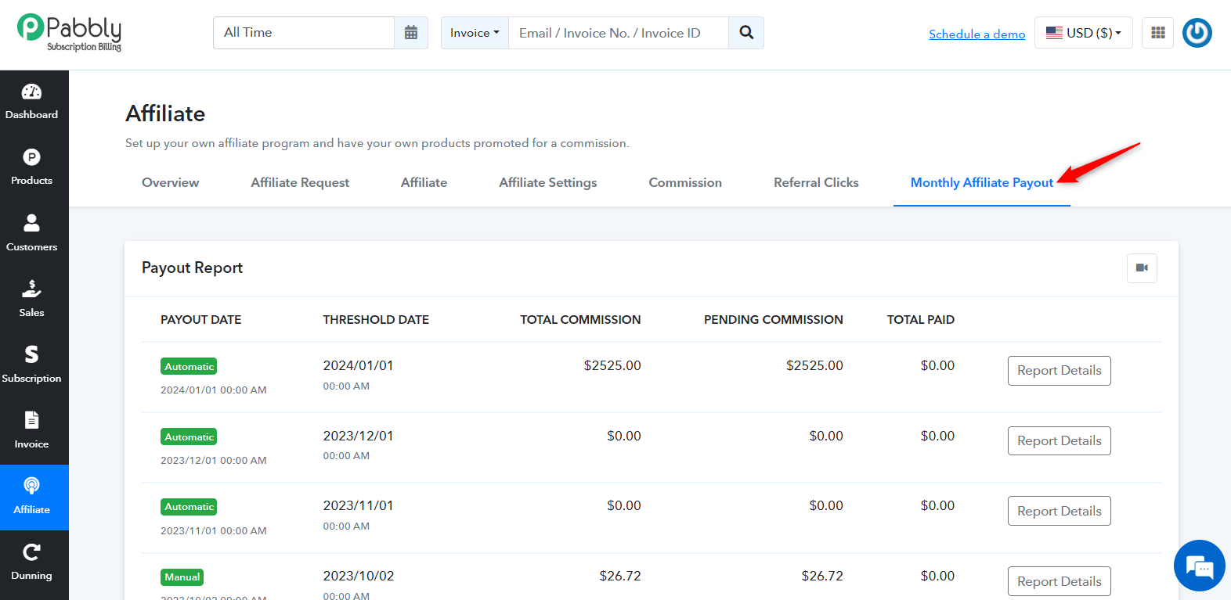The height and width of the screenshot is (600, 1231).
Task: Click the Payout Report heading
Action: point(192,268)
